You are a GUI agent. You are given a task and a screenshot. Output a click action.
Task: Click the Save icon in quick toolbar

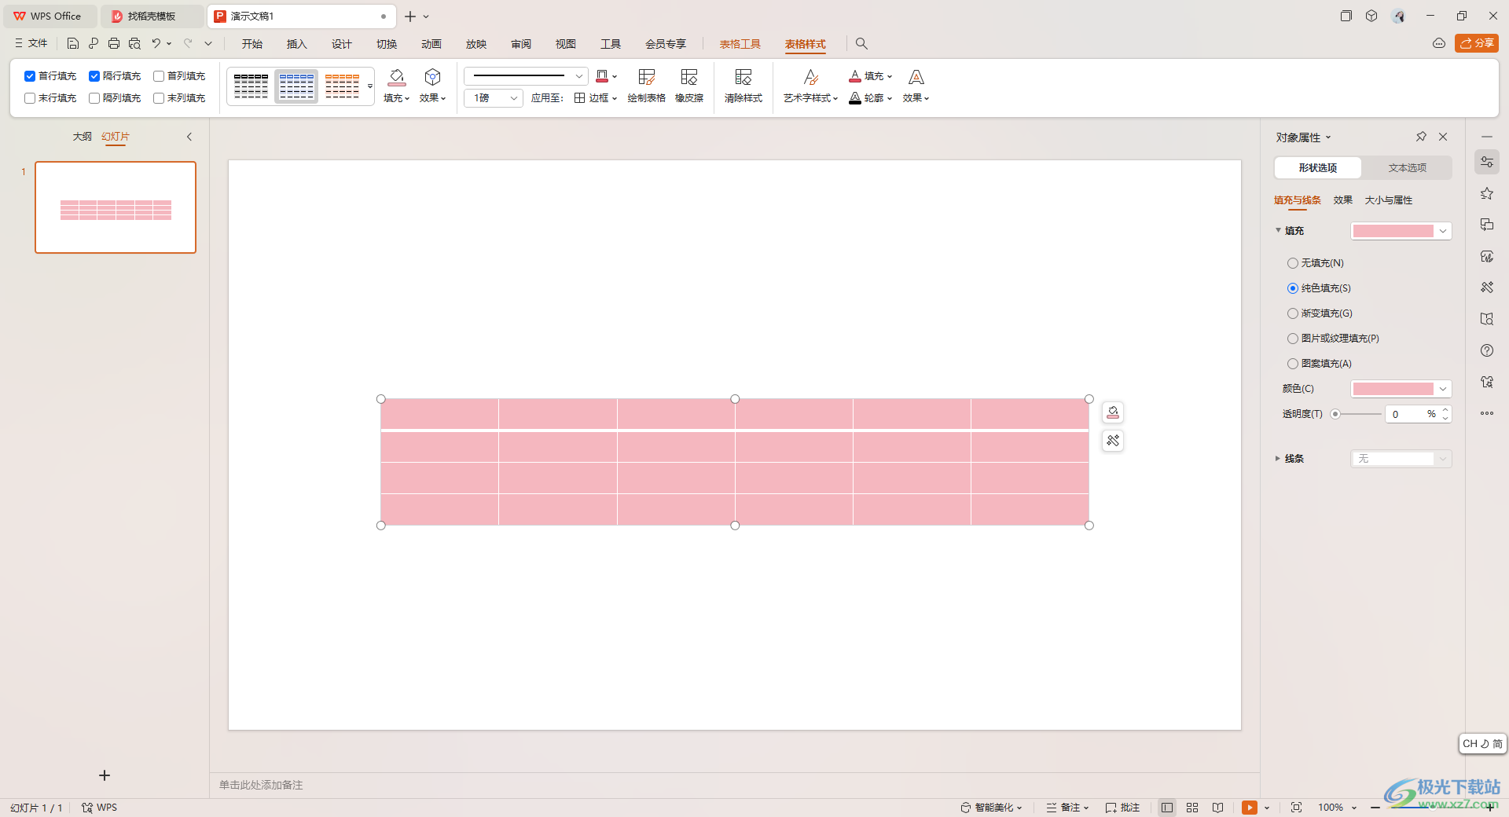pyautogui.click(x=72, y=43)
